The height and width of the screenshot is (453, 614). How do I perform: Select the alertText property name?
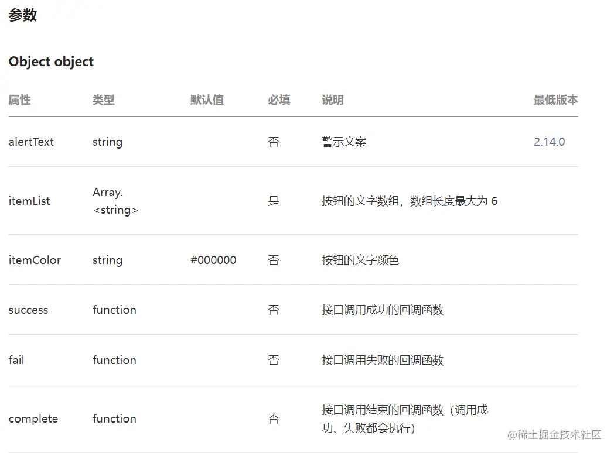(31, 142)
